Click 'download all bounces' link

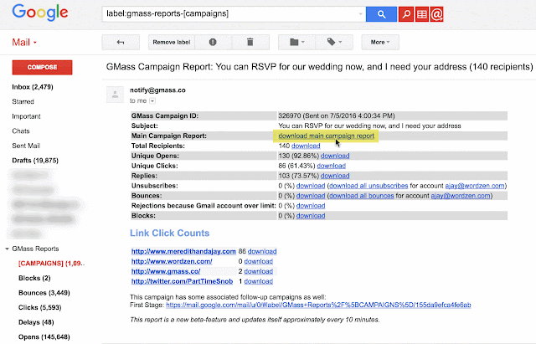(x=362, y=196)
